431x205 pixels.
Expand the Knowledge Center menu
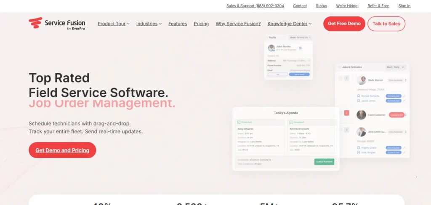[290, 24]
